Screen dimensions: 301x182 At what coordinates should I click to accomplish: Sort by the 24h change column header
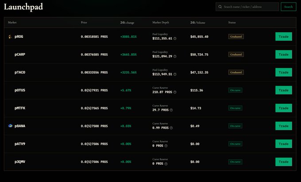coord(127,23)
